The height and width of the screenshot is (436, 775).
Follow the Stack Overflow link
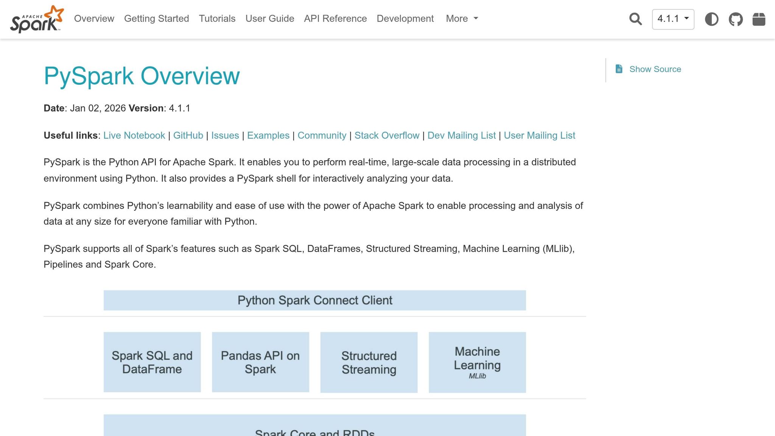click(x=387, y=135)
